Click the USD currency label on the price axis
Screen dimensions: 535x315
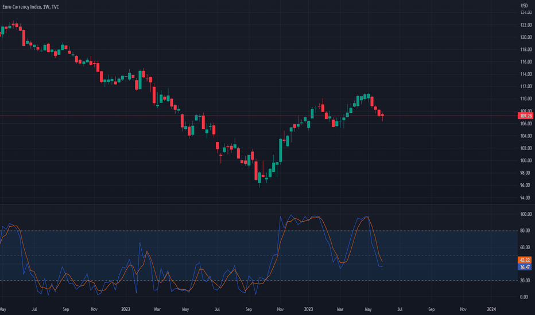(x=524, y=6)
